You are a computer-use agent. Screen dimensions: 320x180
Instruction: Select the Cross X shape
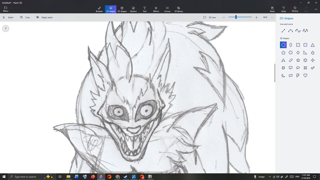point(305,68)
